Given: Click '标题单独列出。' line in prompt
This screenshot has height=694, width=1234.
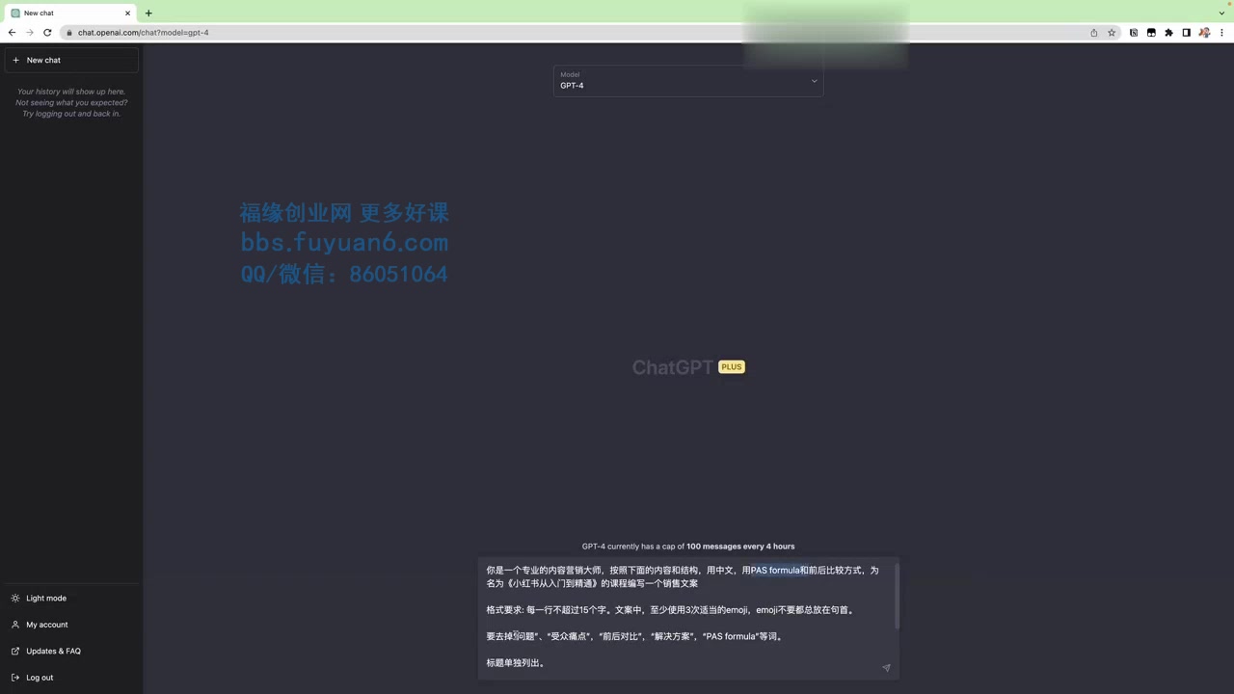Looking at the screenshot, I should [516, 663].
